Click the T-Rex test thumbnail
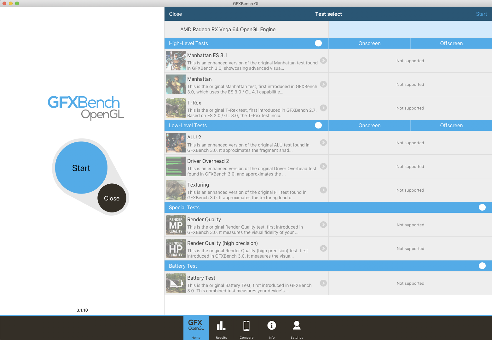The height and width of the screenshot is (340, 492). [x=176, y=108]
